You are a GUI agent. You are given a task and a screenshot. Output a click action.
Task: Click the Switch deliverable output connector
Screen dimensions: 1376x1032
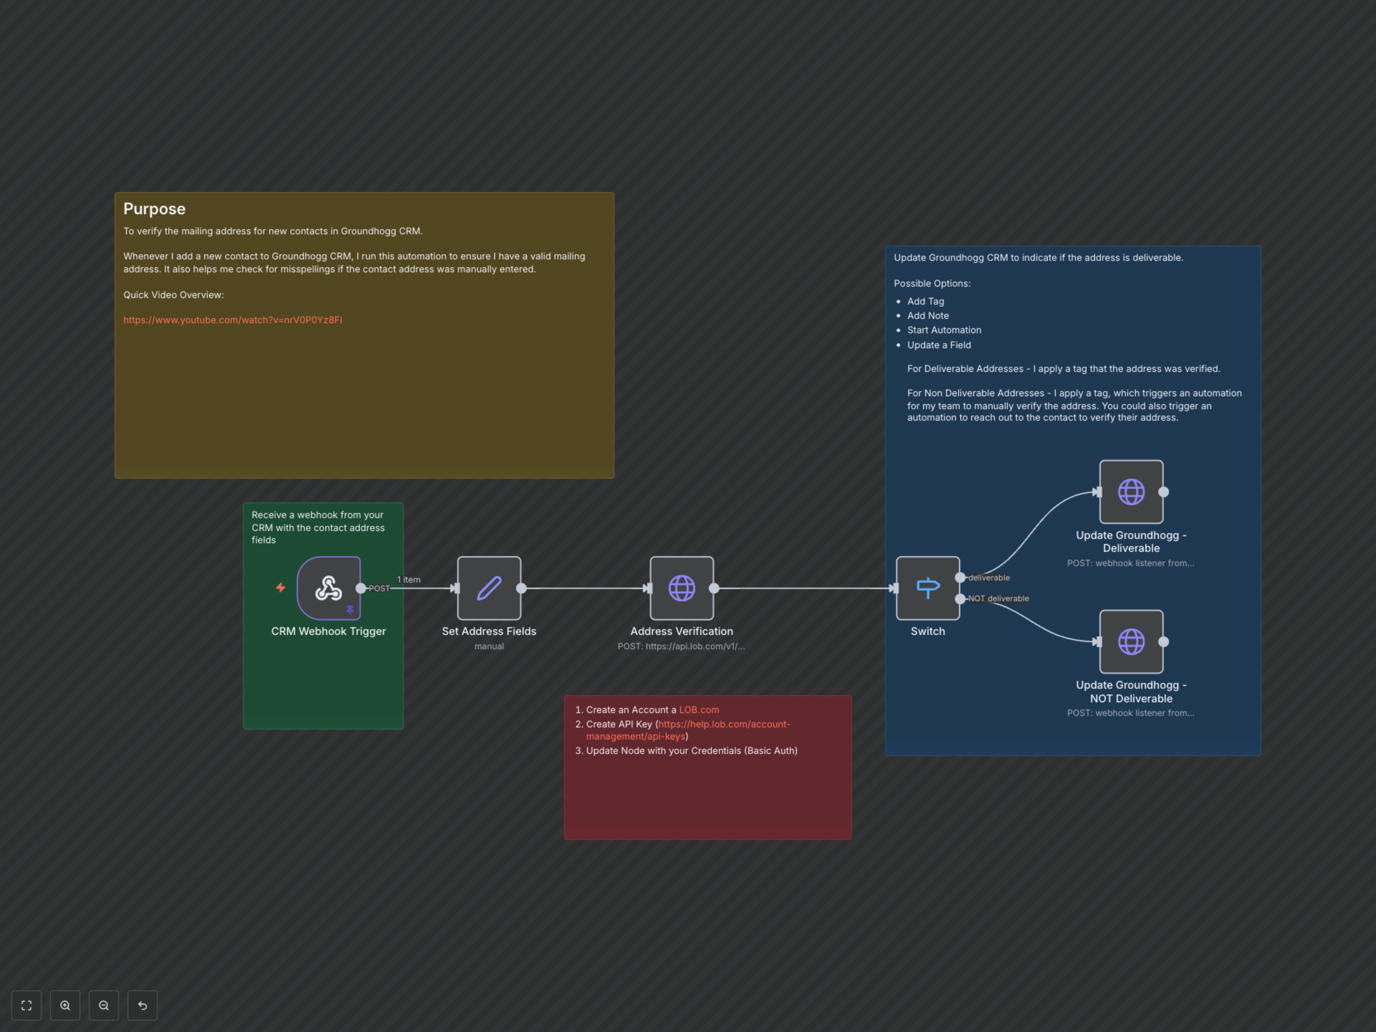[960, 578]
